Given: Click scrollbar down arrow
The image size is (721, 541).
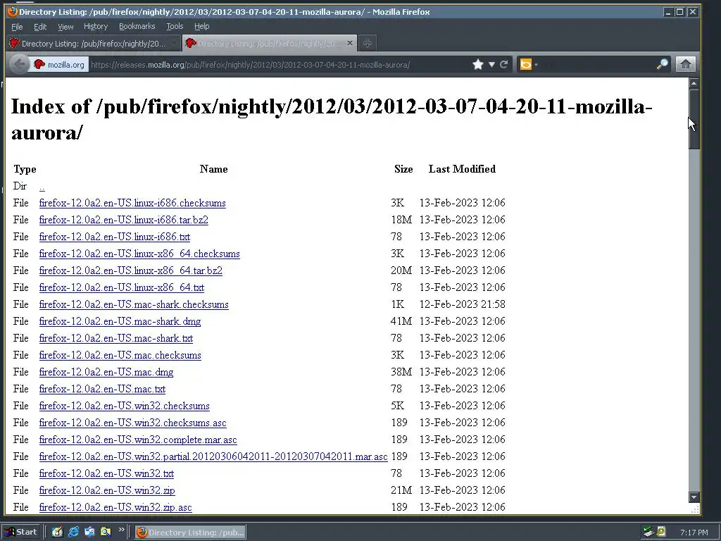Looking at the screenshot, I should [x=694, y=497].
